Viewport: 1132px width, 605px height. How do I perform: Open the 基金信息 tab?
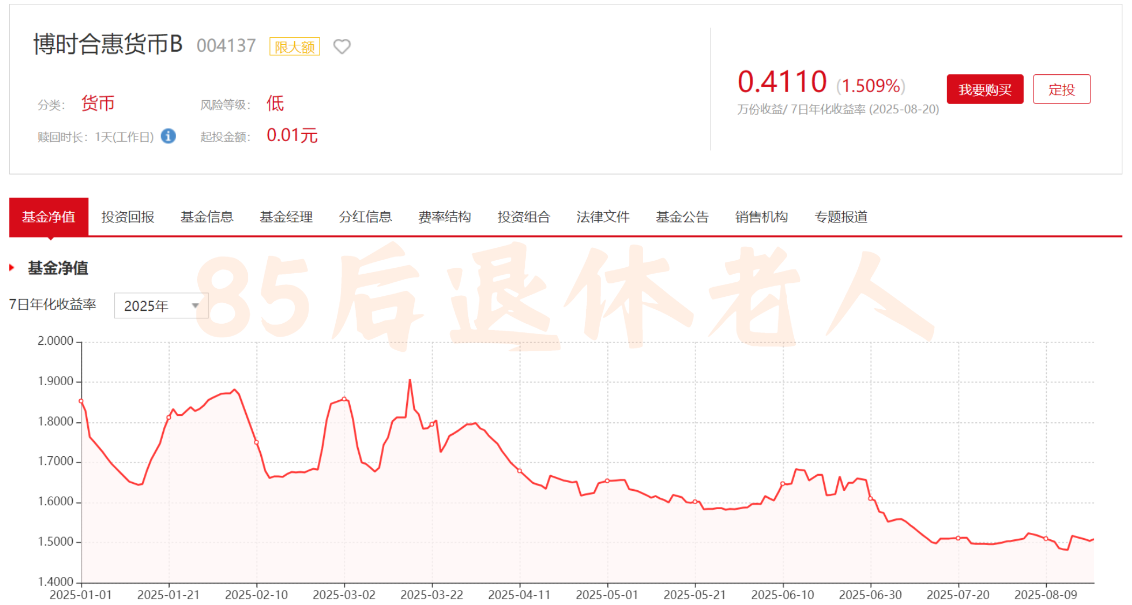pyautogui.click(x=207, y=217)
